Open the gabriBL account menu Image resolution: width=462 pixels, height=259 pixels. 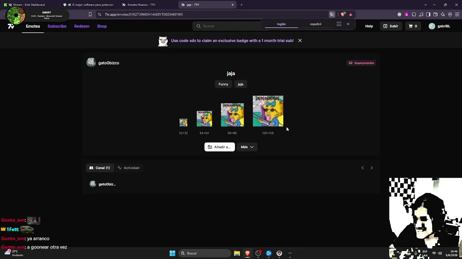click(439, 26)
